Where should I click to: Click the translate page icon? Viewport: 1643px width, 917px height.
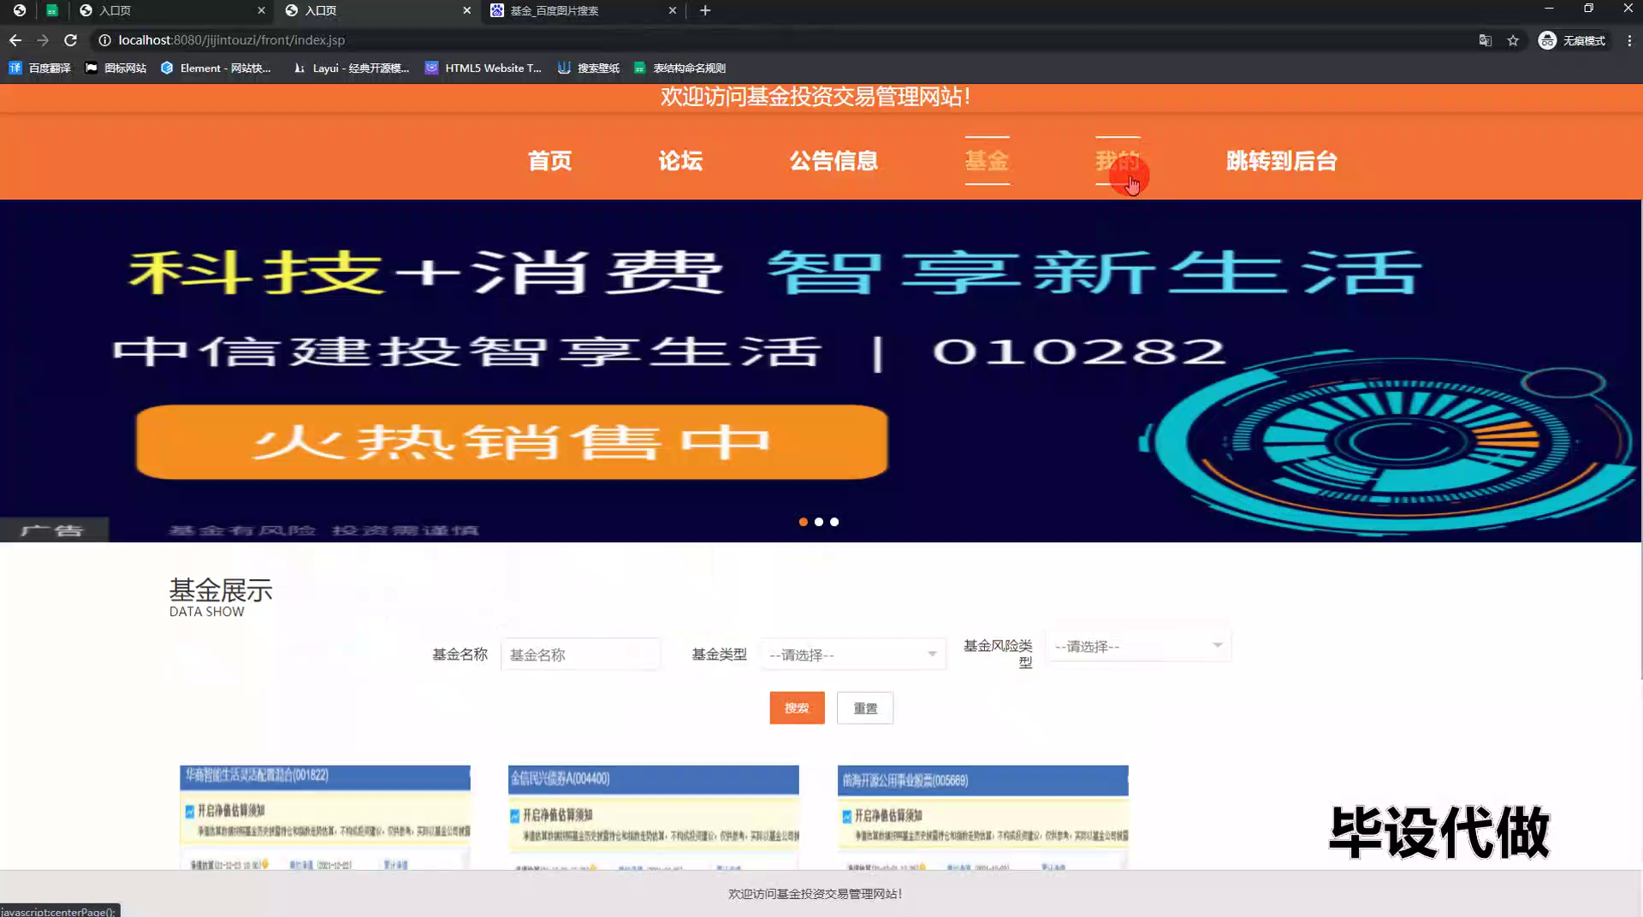pyautogui.click(x=1486, y=40)
